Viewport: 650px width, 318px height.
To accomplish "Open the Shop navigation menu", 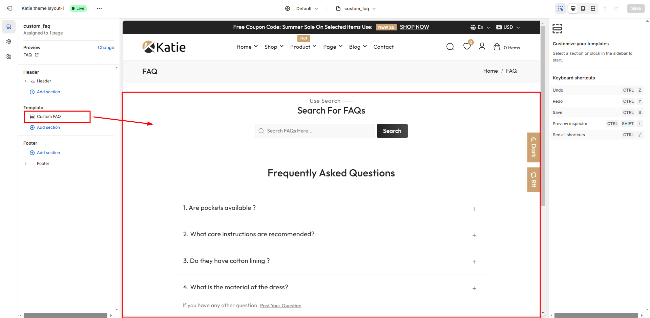I will click(274, 47).
